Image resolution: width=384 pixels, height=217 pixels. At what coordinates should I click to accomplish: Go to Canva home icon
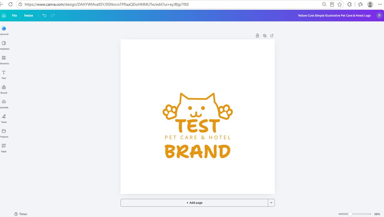pyautogui.click(x=4, y=15)
